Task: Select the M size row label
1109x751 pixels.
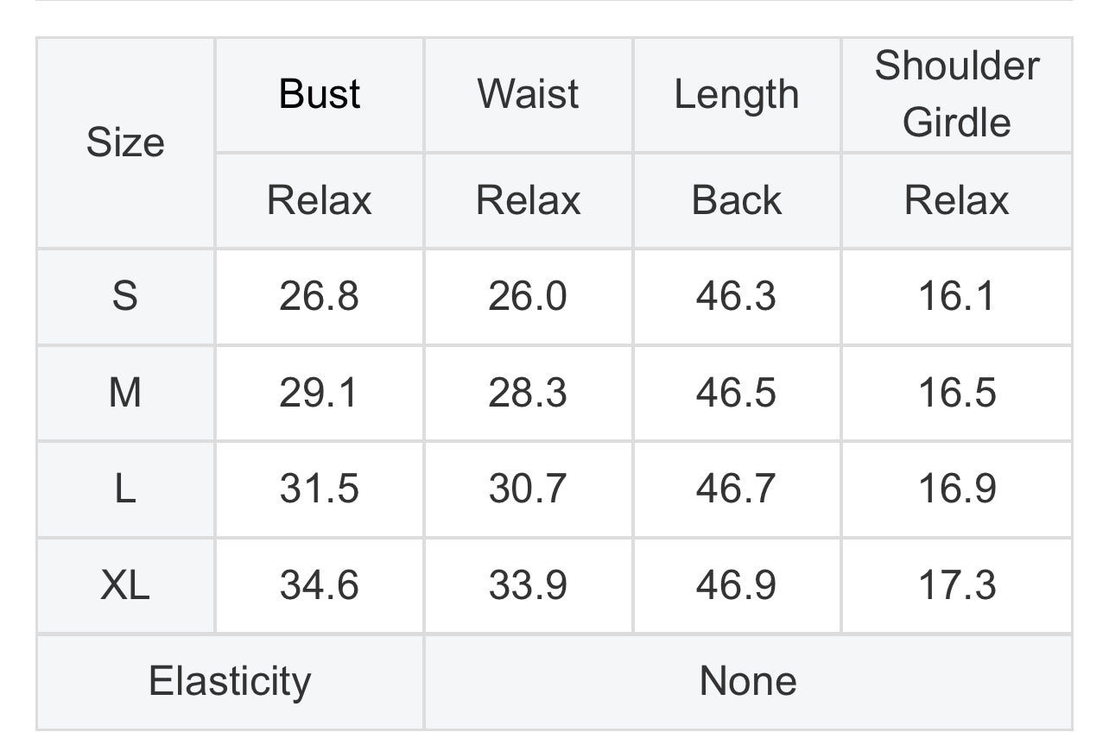Action: pos(125,393)
